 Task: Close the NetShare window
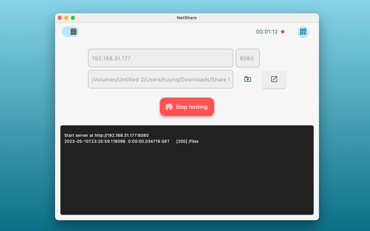coord(60,18)
